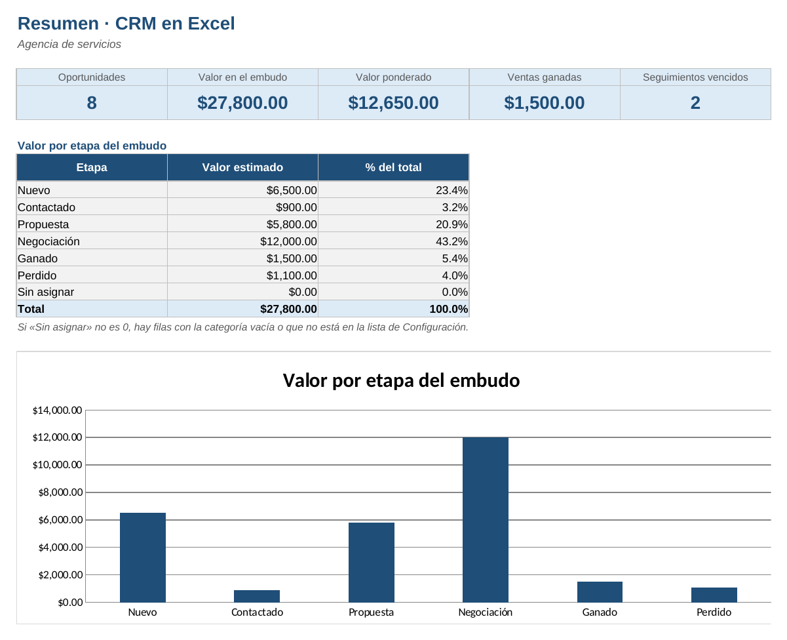Select the $12,650.00 weighted value

(x=394, y=103)
